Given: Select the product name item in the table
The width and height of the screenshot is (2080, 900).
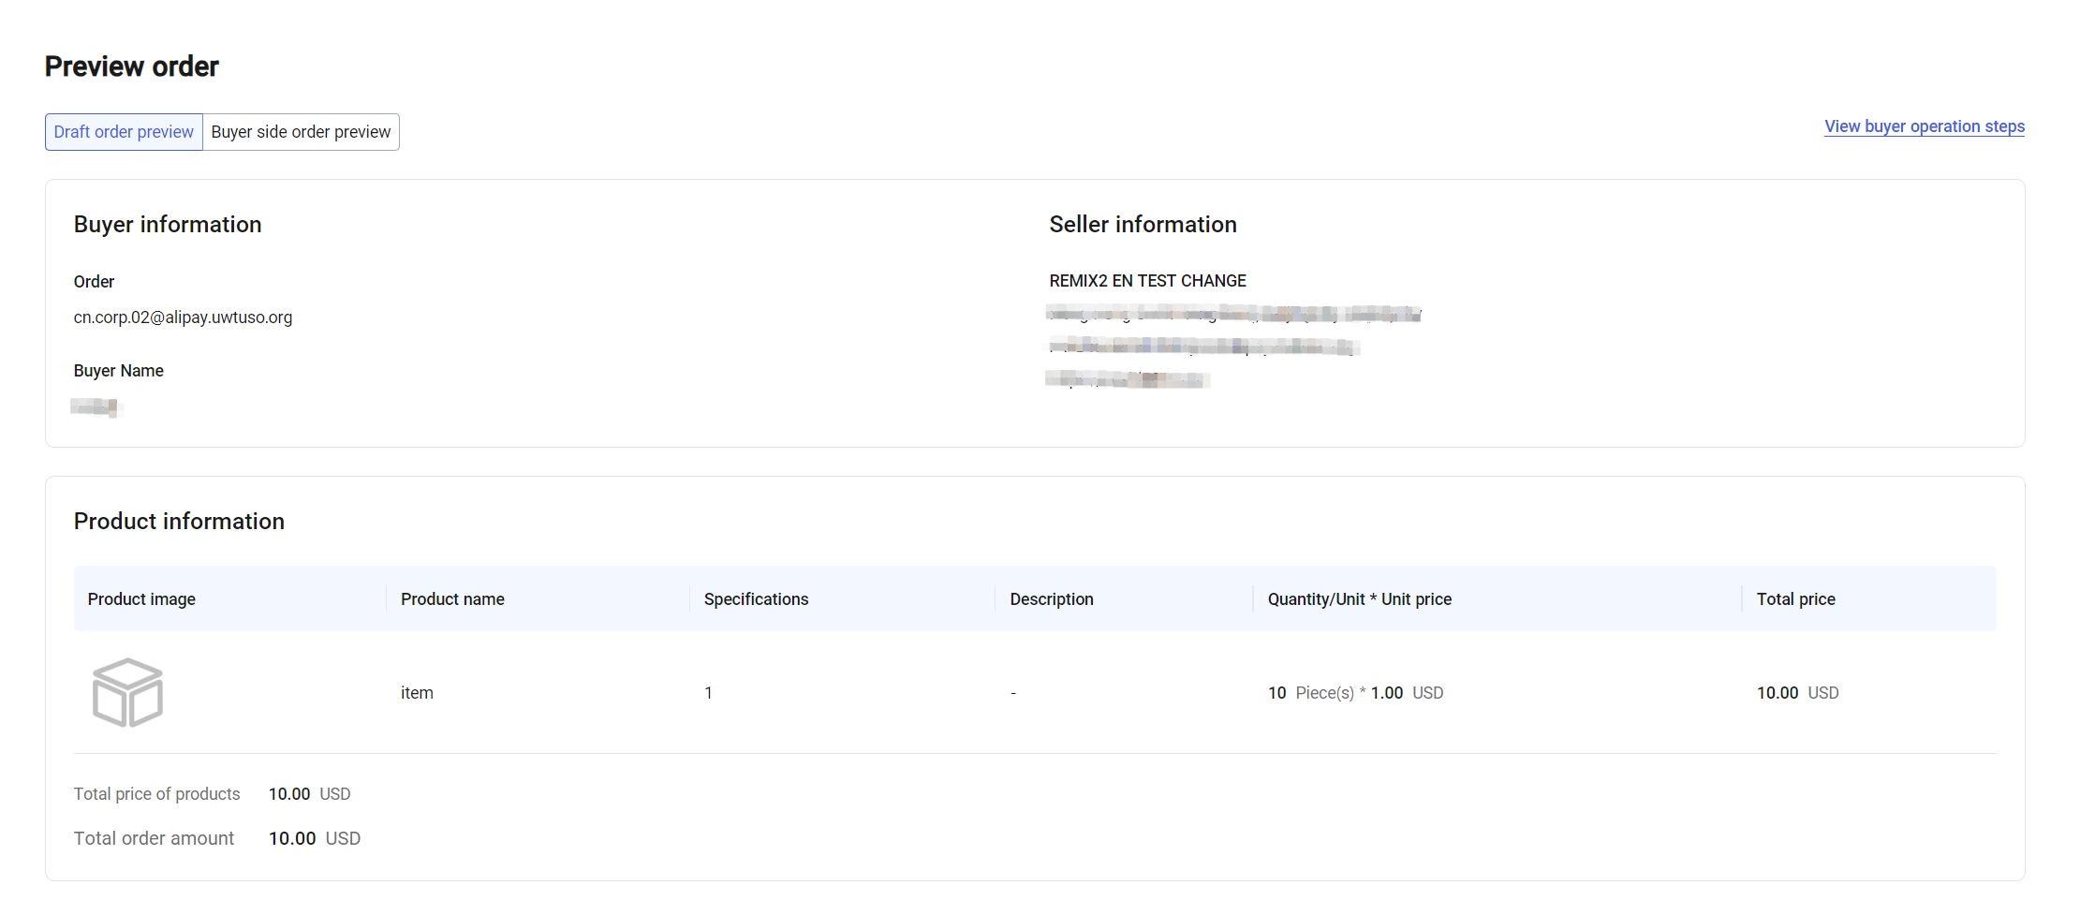Looking at the screenshot, I should [416, 692].
